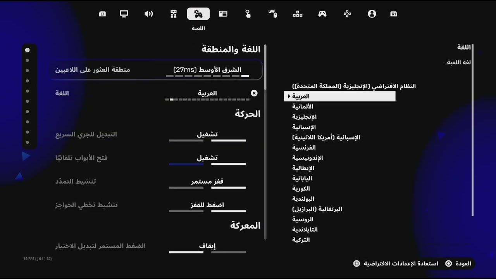Click the اللعبة label under the selected tab

point(198,28)
